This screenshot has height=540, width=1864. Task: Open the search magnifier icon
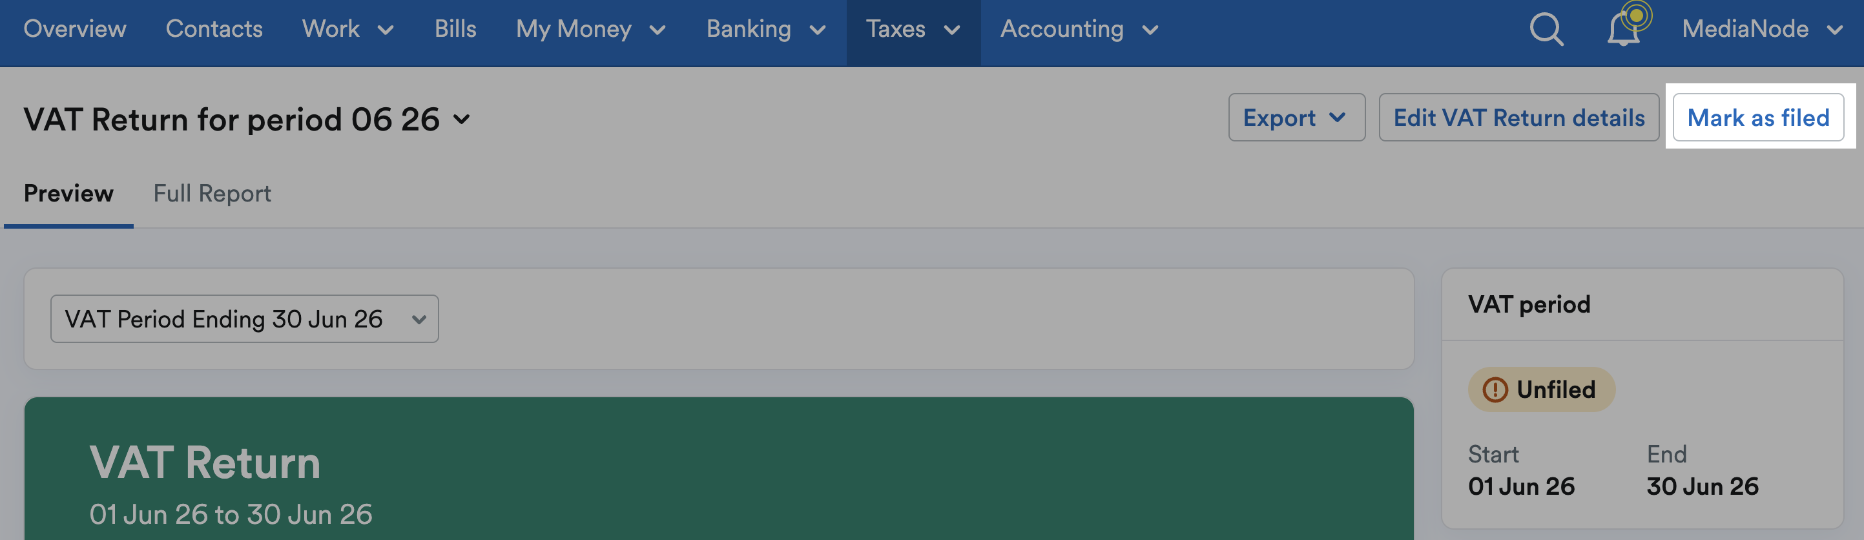(1546, 30)
